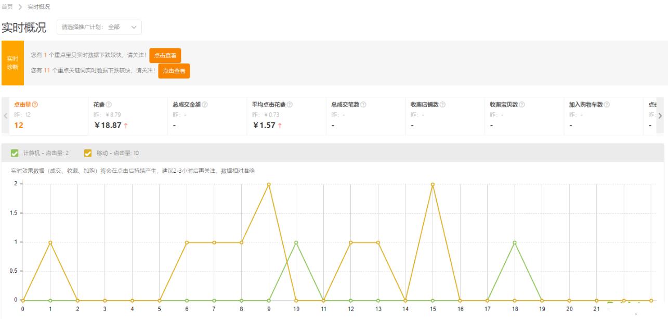Viewport: 668px width, 319px height.
Task: Click computer data point at hour 18
Action: click(515, 243)
